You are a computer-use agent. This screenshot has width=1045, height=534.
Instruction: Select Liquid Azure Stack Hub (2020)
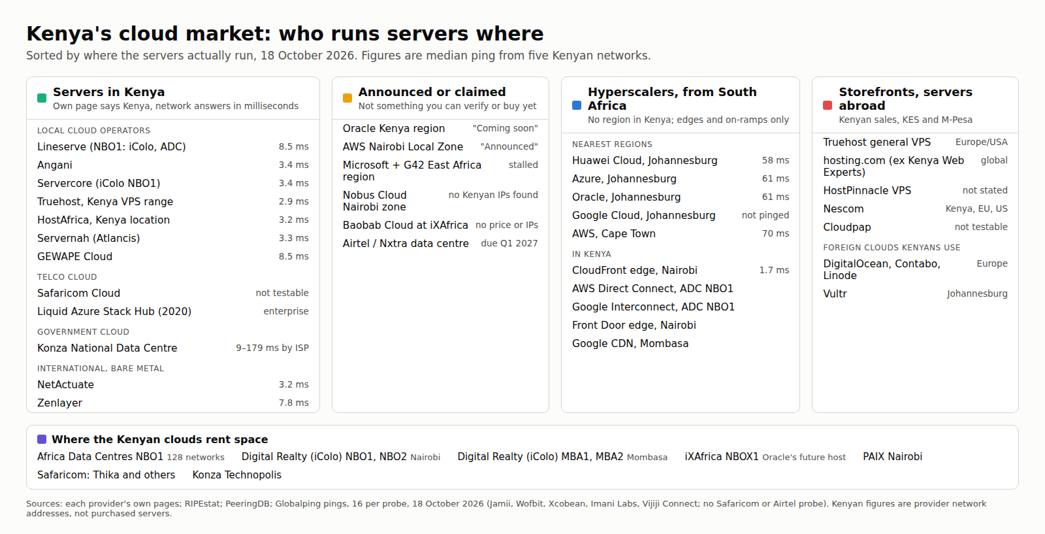click(173, 311)
